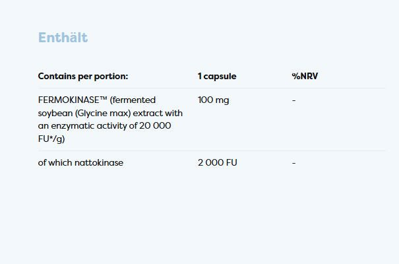Click the %NRV column header
This screenshot has width=399, height=264.
(x=305, y=77)
